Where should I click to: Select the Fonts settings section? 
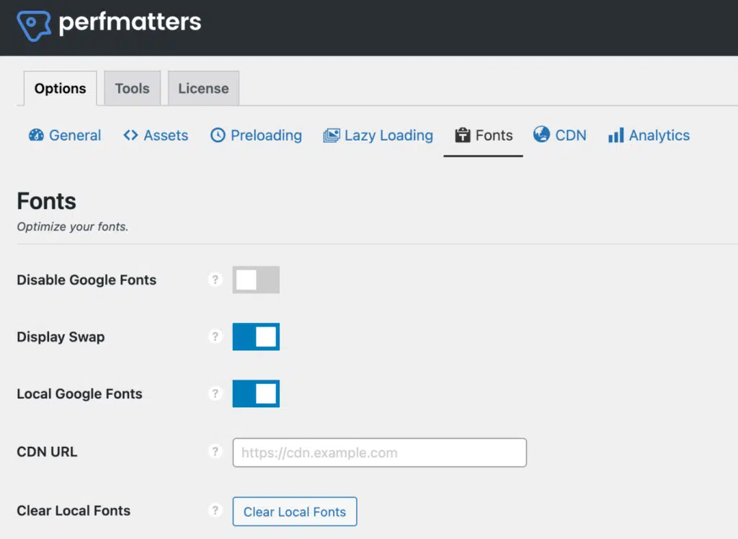coord(484,135)
